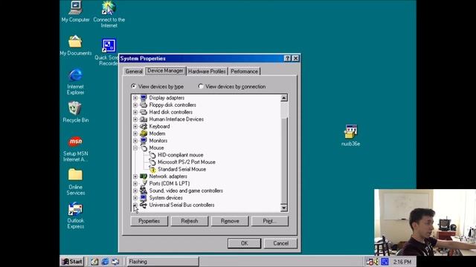
Task: Click the Keyboard device icon
Action: pyautogui.click(x=144, y=126)
